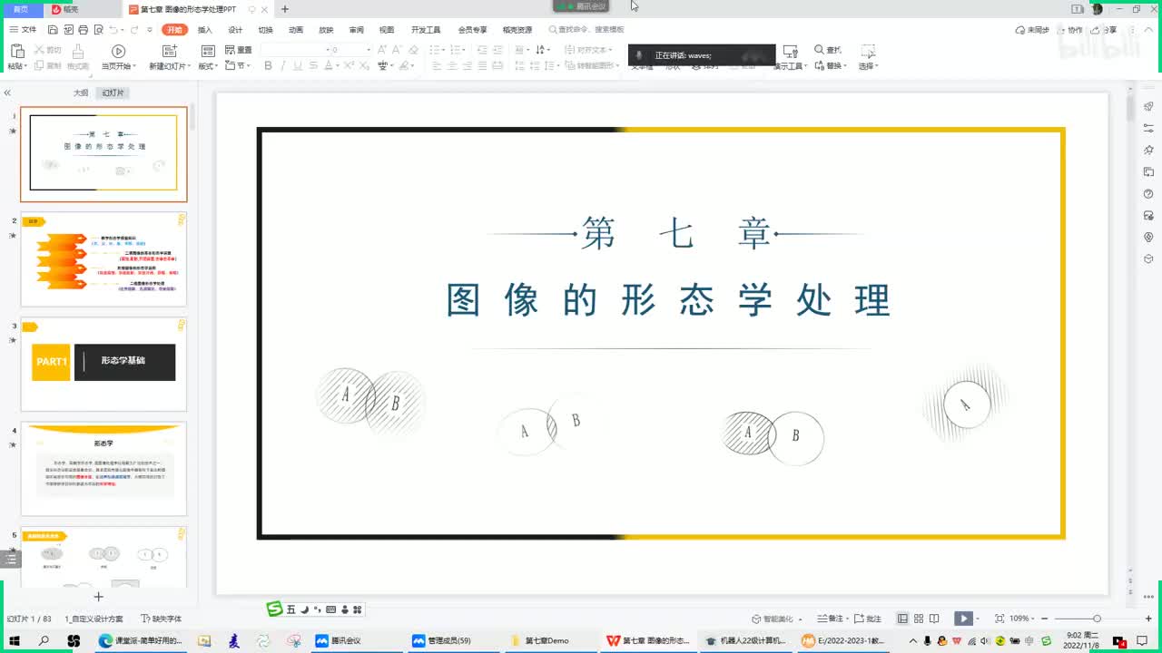Viewport: 1162px width, 653px height.
Task: Click the Print Preview icon
Action: click(x=97, y=30)
